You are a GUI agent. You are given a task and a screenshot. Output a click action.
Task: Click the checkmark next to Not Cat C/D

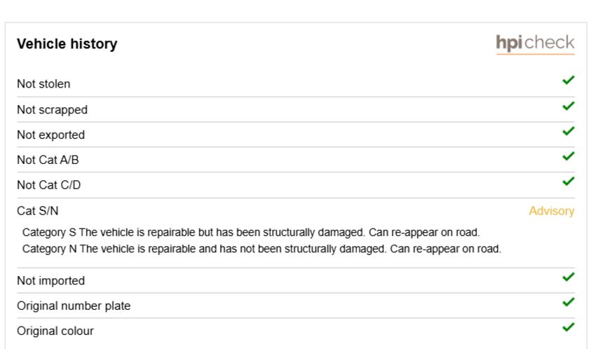(569, 182)
